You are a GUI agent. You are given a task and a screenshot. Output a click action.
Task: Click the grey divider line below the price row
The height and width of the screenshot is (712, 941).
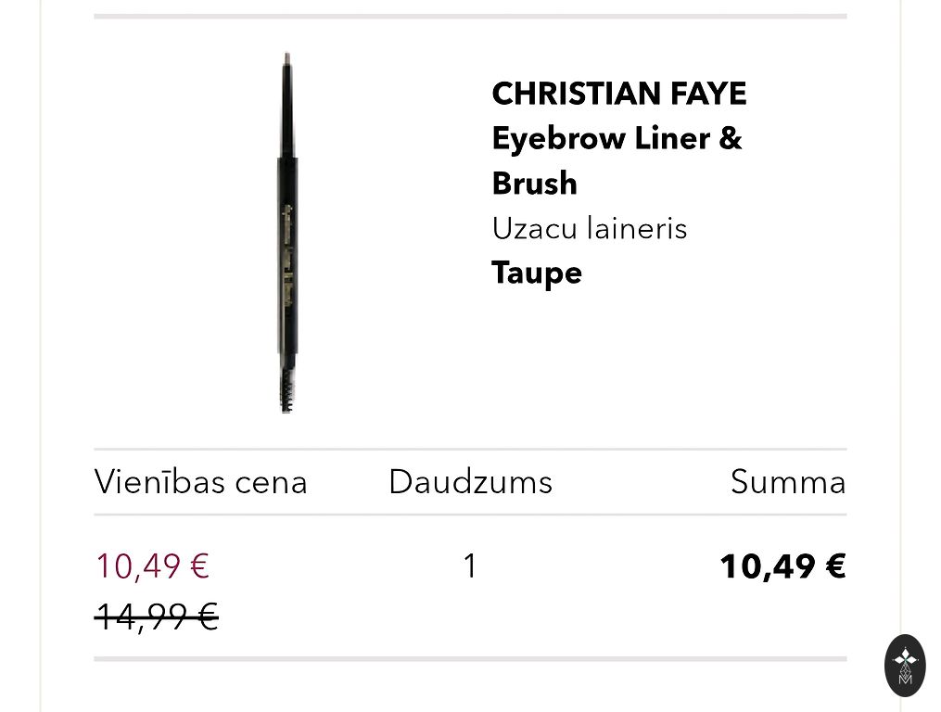[470, 659]
